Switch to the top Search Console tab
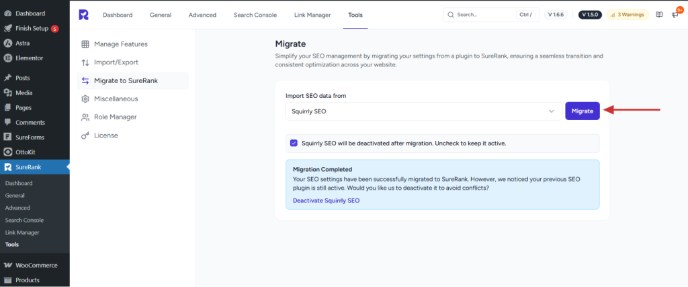Viewport: 688px width, 287px height. tap(255, 15)
